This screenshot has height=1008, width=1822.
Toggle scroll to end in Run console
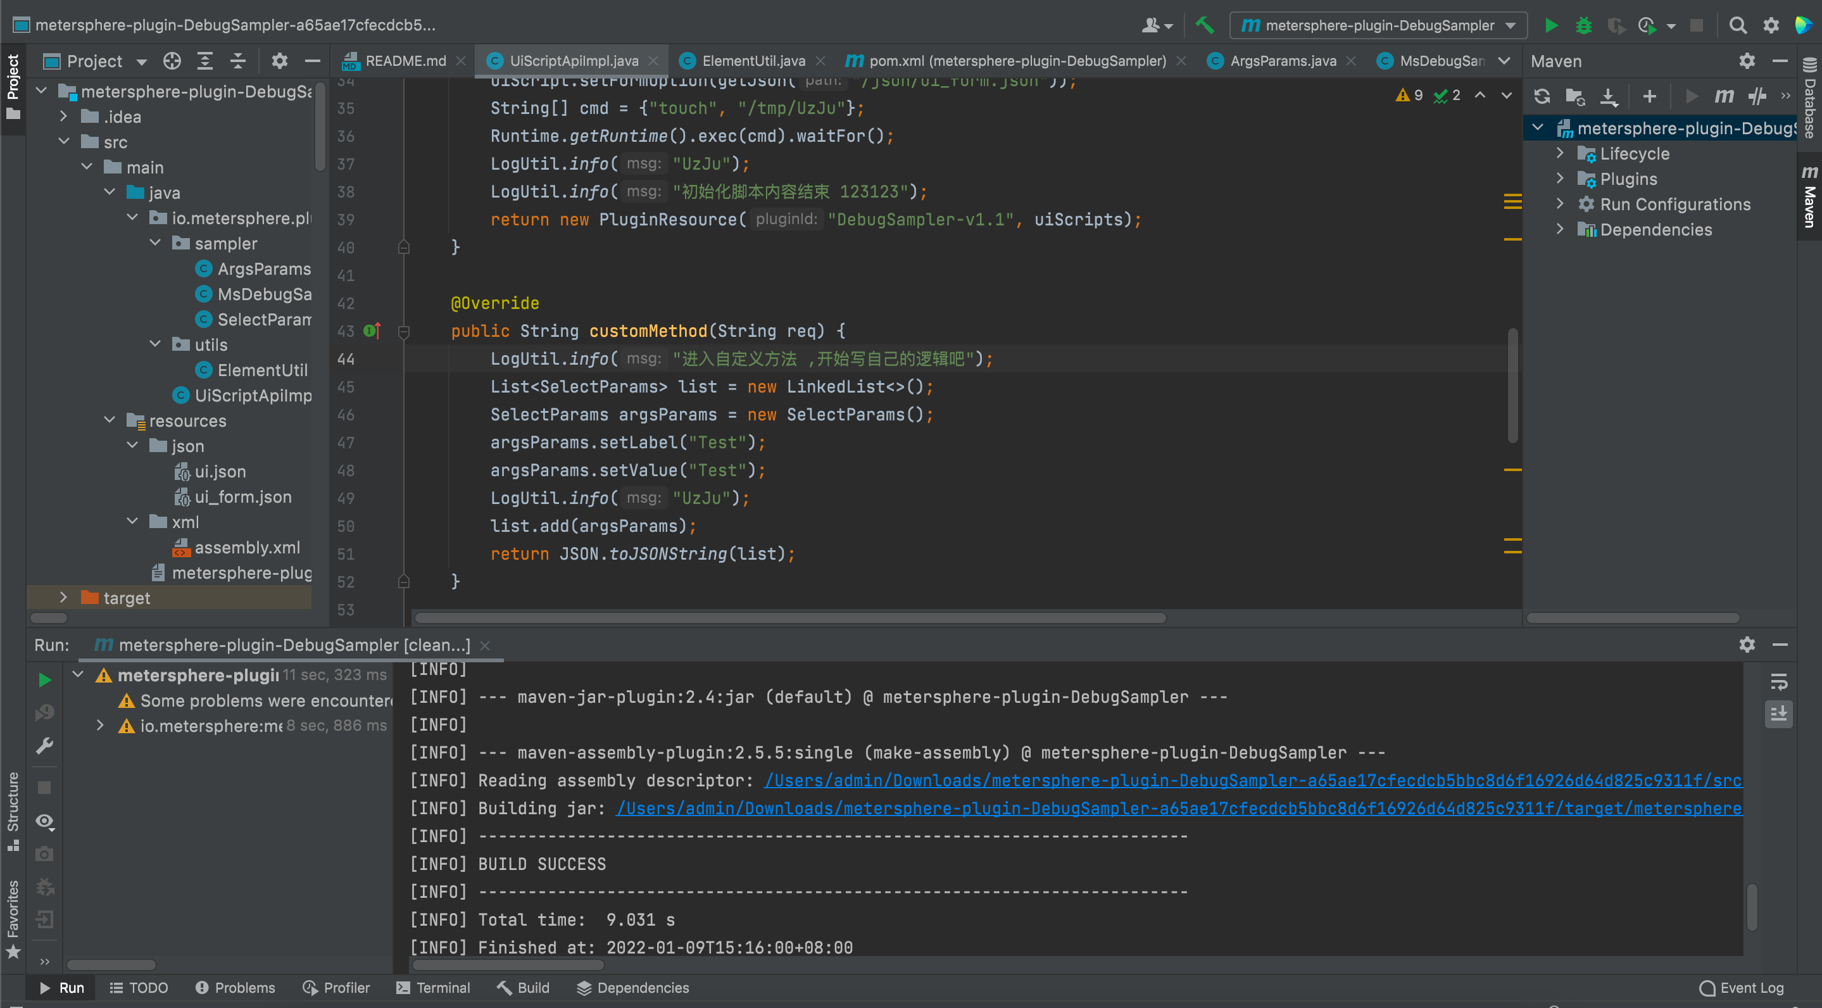point(1779,714)
